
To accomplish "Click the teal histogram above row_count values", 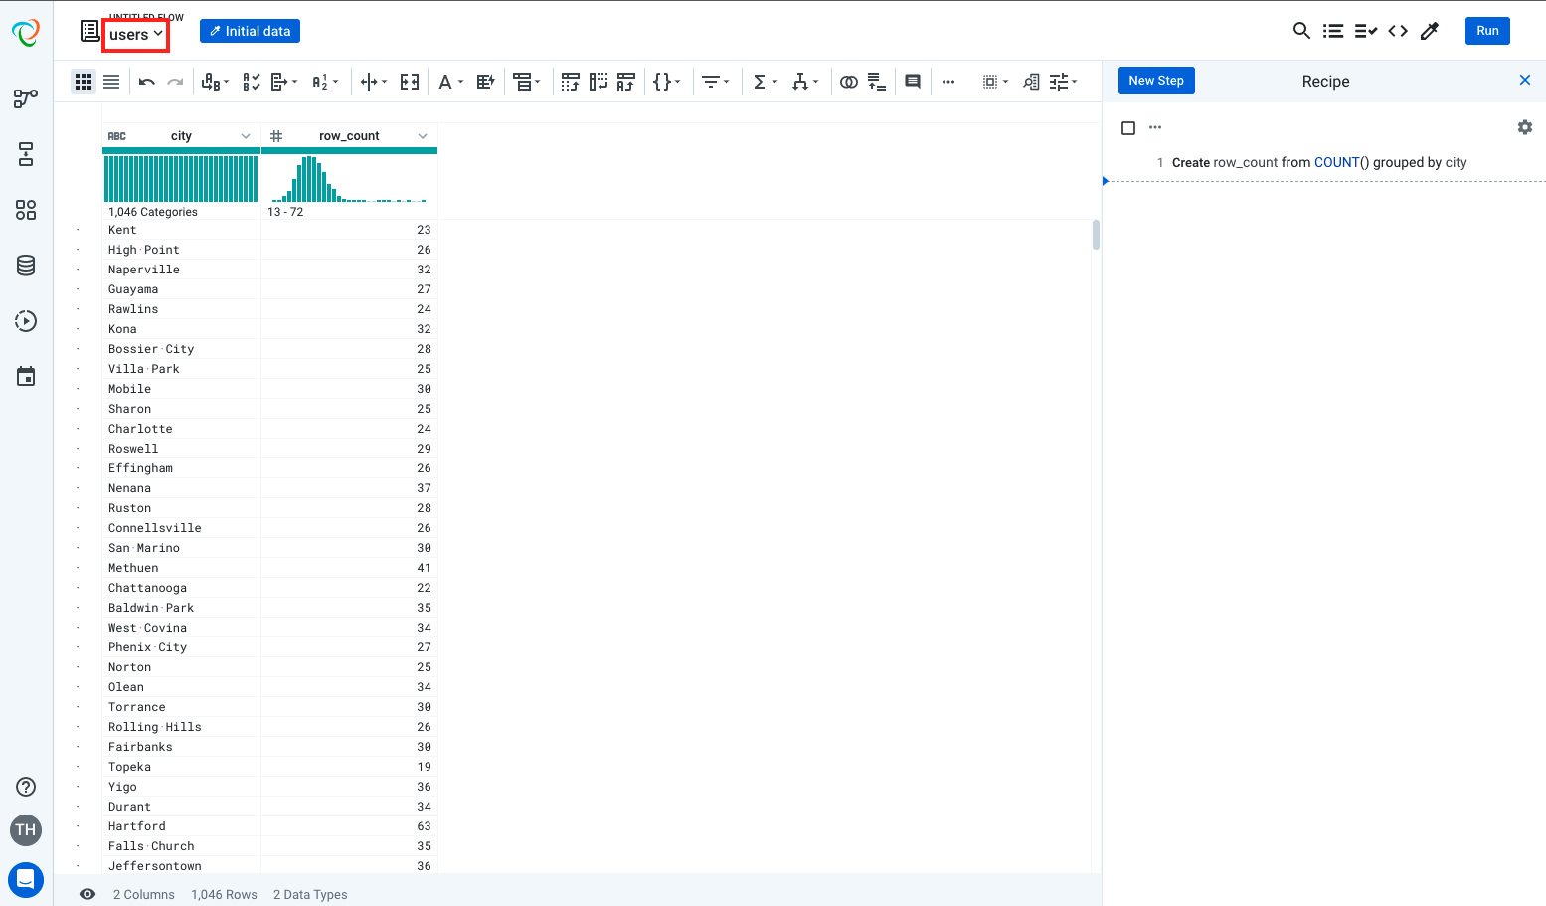I will coord(318,179).
